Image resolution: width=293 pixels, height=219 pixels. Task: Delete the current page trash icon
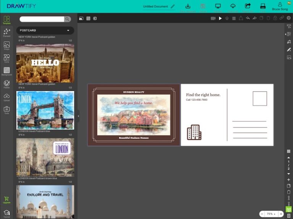pos(288,192)
